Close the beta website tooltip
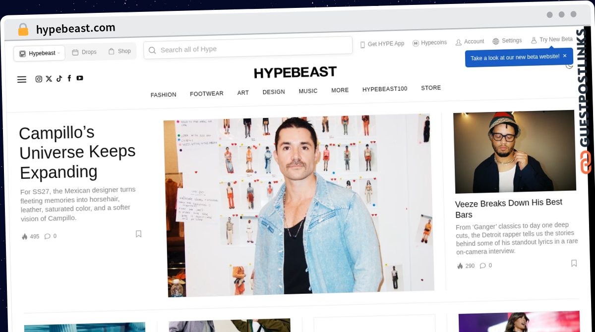The height and width of the screenshot is (332, 595). point(564,56)
